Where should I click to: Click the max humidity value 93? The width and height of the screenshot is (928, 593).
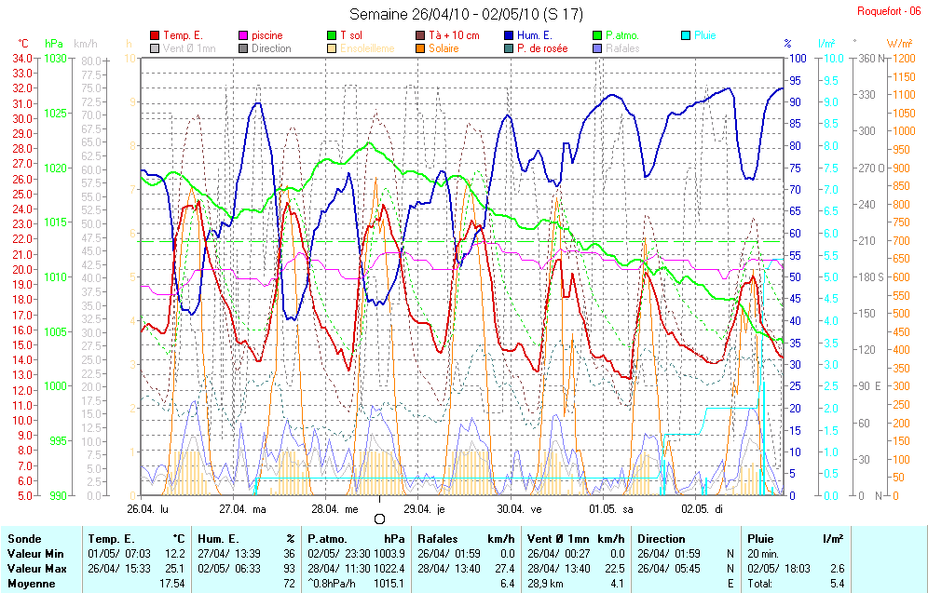coord(288,569)
